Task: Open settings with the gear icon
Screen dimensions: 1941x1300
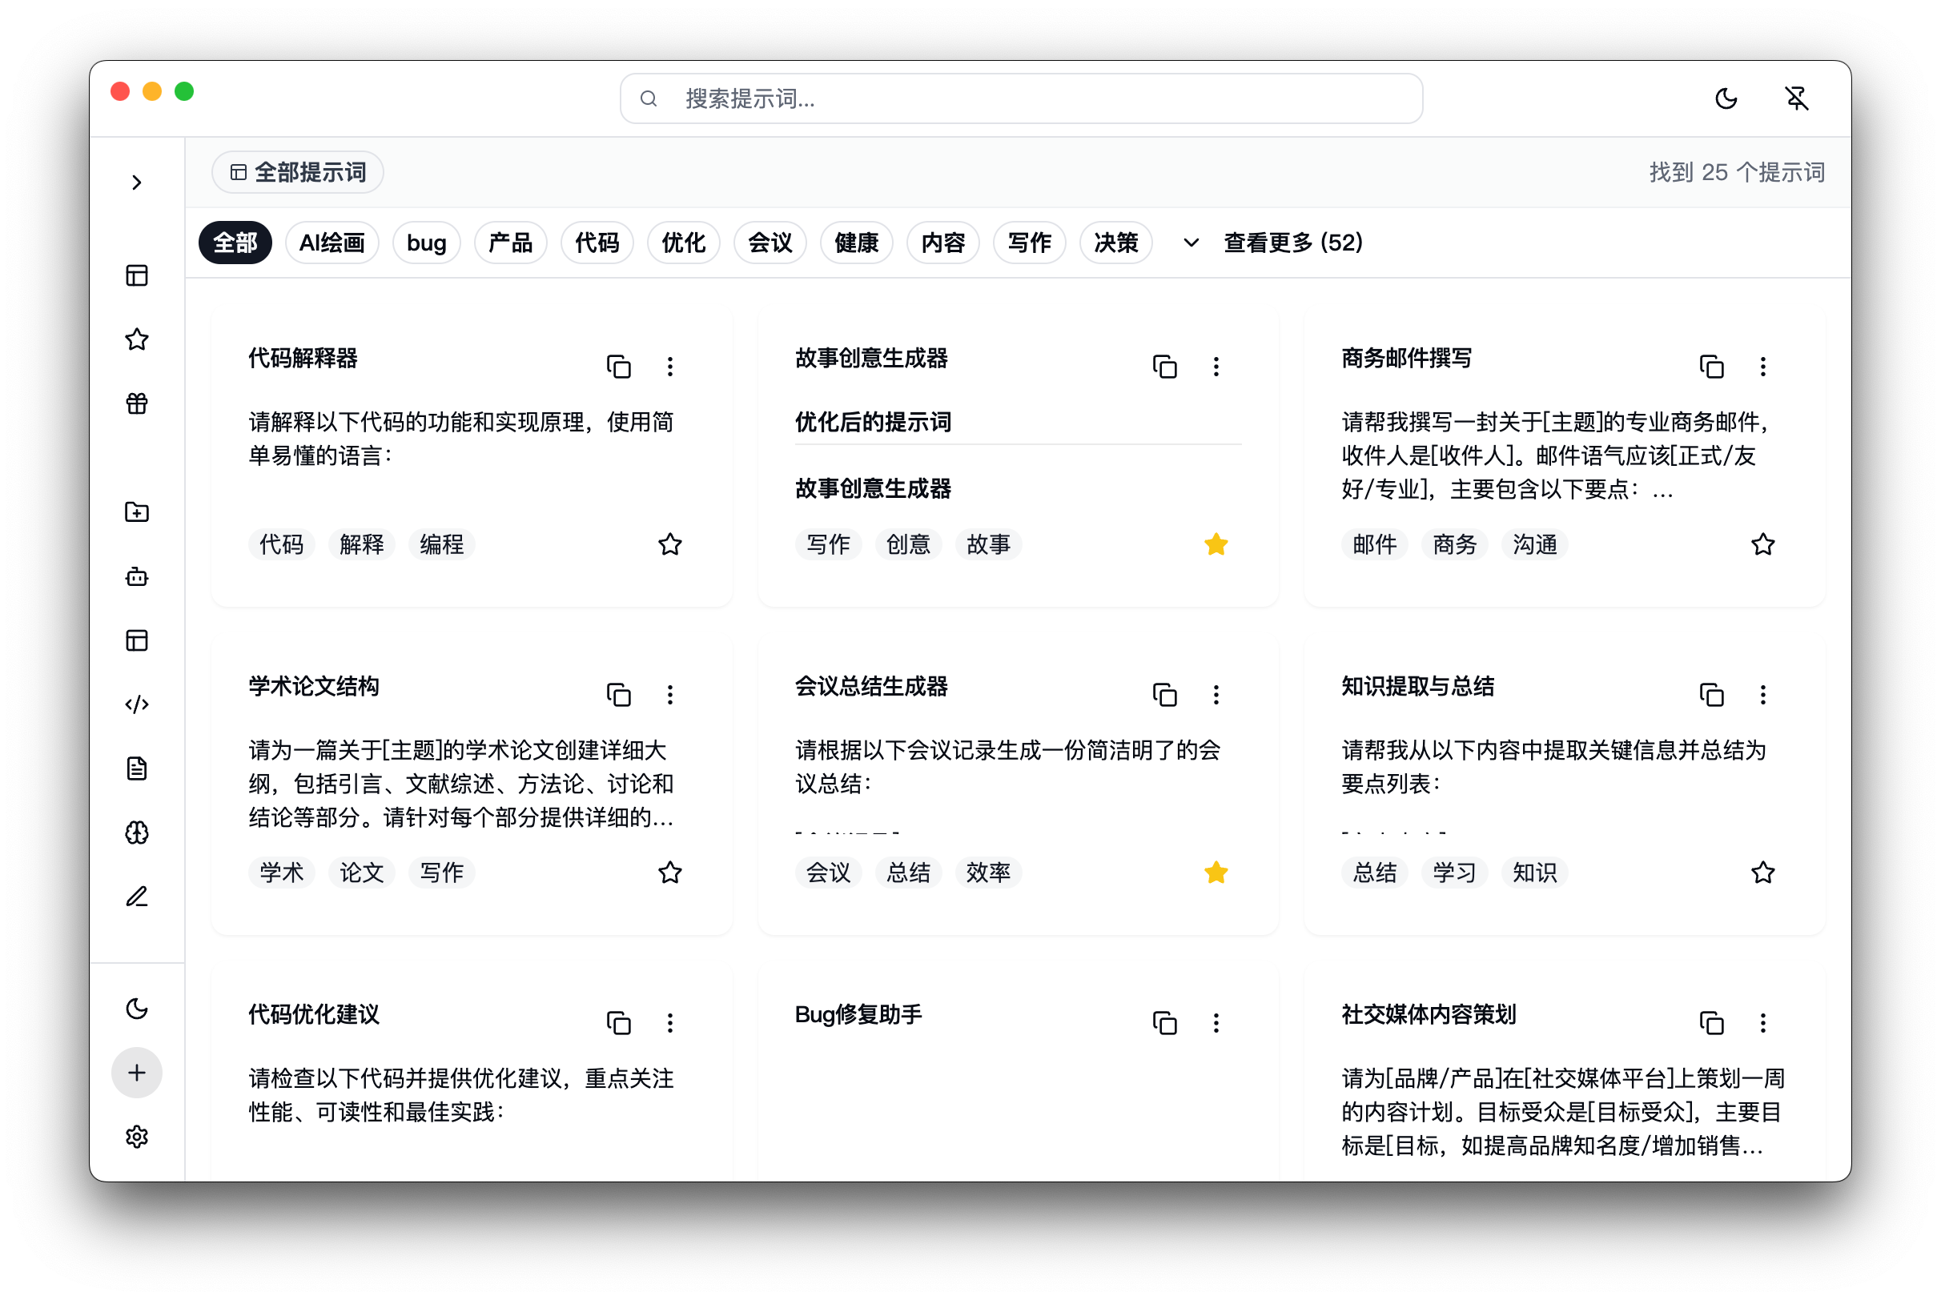Action: point(137,1137)
